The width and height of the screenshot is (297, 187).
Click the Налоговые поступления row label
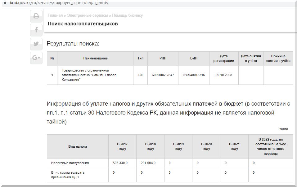(70, 163)
